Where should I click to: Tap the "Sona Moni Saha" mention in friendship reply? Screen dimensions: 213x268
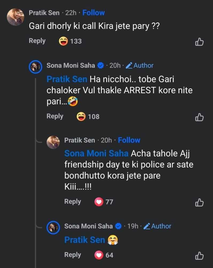(x=96, y=154)
